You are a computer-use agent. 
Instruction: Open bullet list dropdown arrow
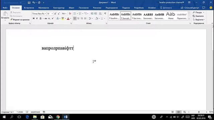pyautogui.click(x=77, y=14)
